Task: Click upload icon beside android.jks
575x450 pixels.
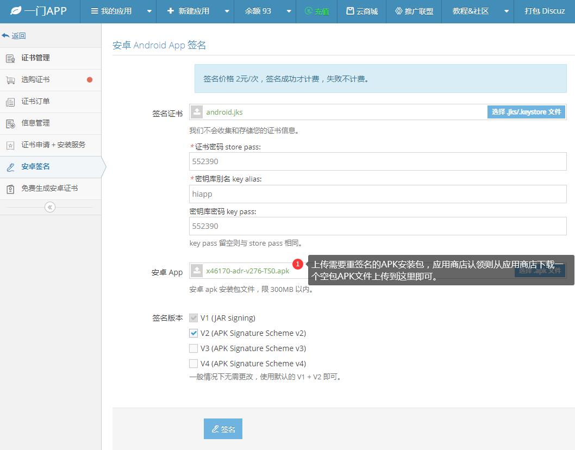Action: pos(197,112)
